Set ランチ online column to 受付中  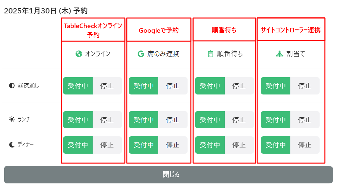[78, 120]
